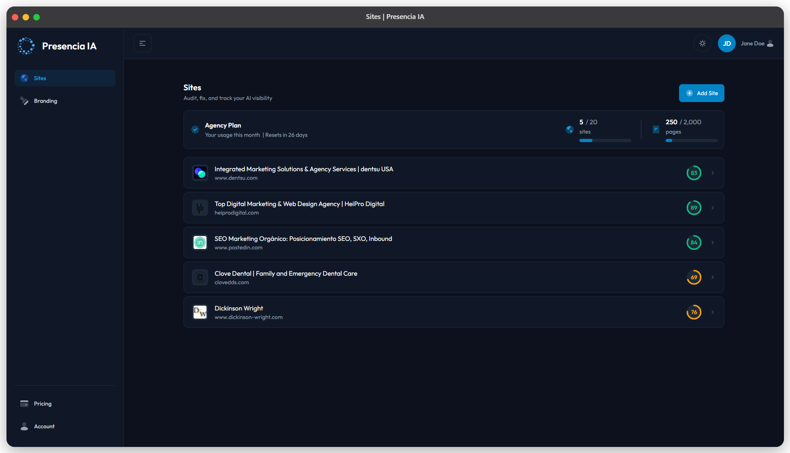The width and height of the screenshot is (790, 453).
Task: Click the Presencia IA logo icon
Action: [26, 46]
